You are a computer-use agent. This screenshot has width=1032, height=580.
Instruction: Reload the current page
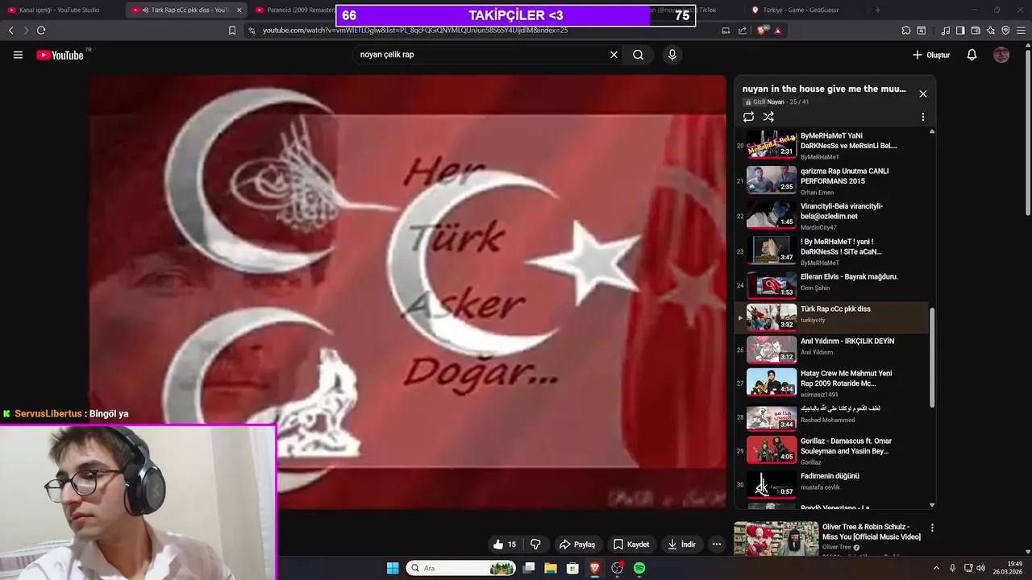click(40, 30)
